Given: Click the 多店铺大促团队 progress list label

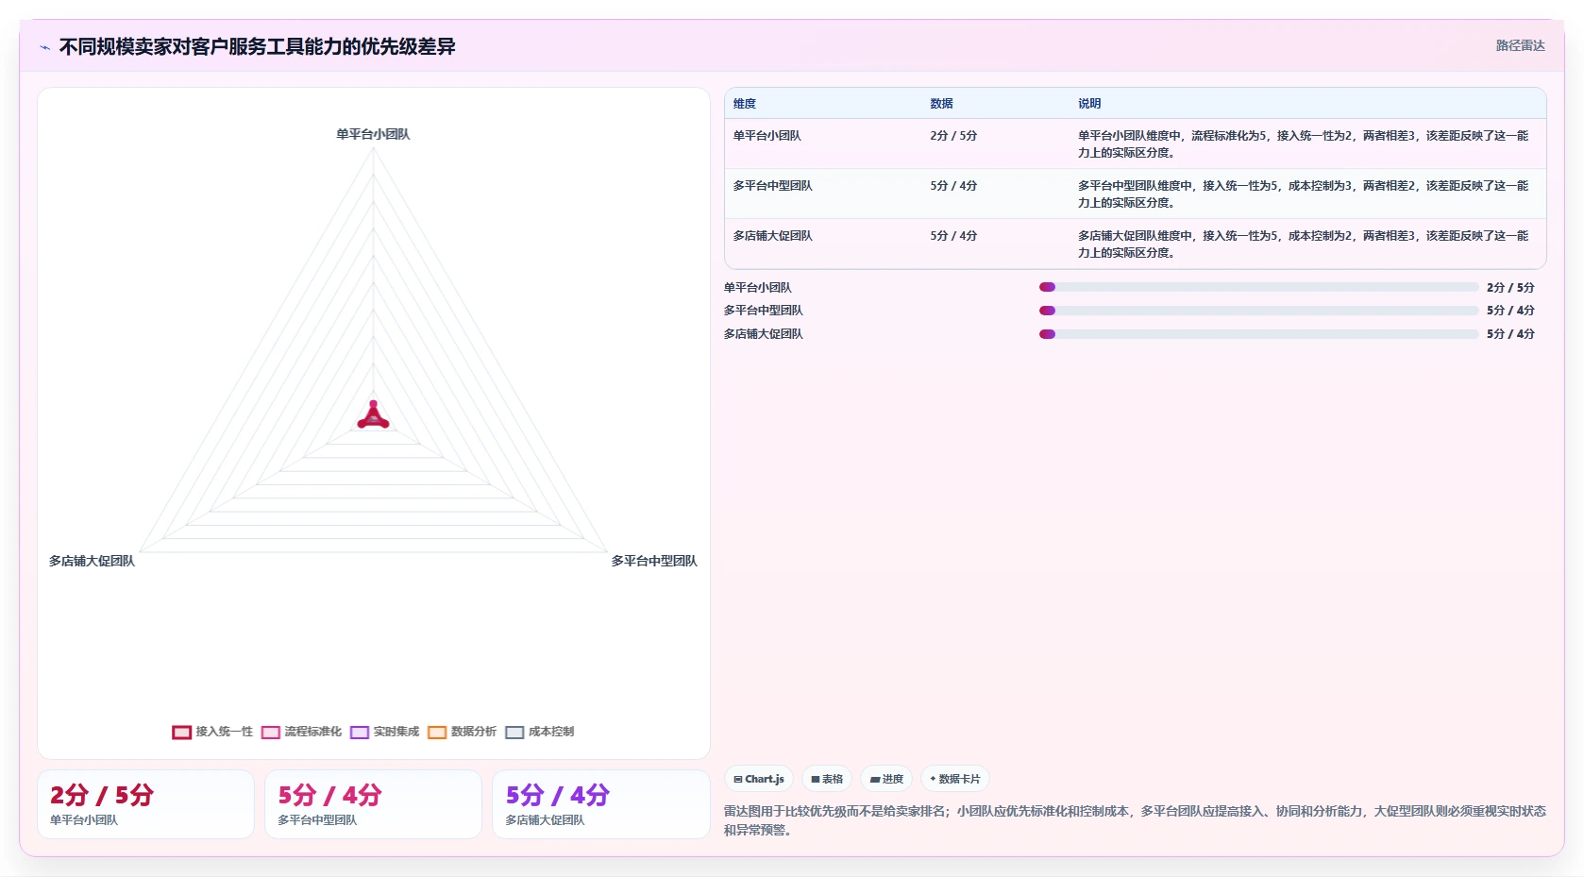Looking at the screenshot, I should pos(764,334).
